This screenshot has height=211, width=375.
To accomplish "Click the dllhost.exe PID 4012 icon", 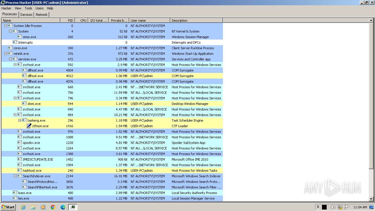I will [x=24, y=76].
